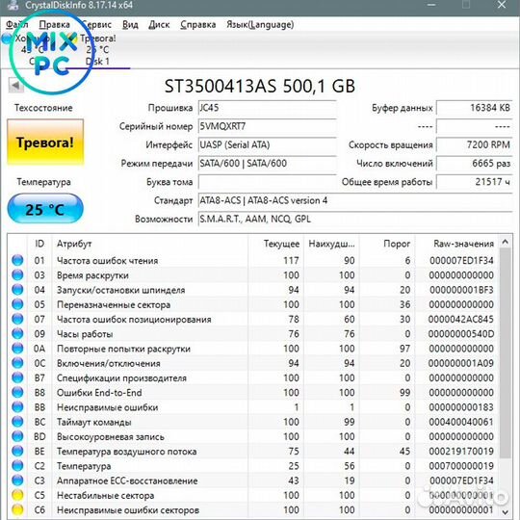Viewport: 520px width, 520px height.
Task: Click status icon for attribute C2 Температура
Action: point(17,466)
